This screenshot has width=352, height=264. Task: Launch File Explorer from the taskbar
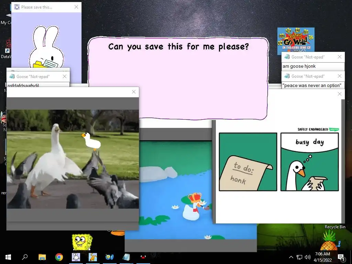(42, 257)
